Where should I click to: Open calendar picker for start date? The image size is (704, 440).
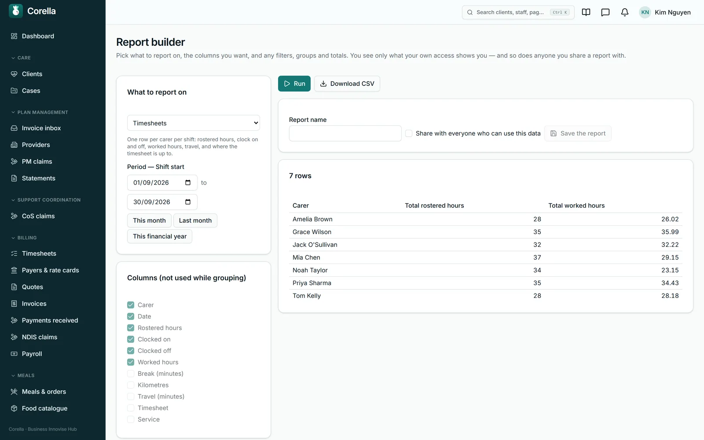(x=188, y=183)
